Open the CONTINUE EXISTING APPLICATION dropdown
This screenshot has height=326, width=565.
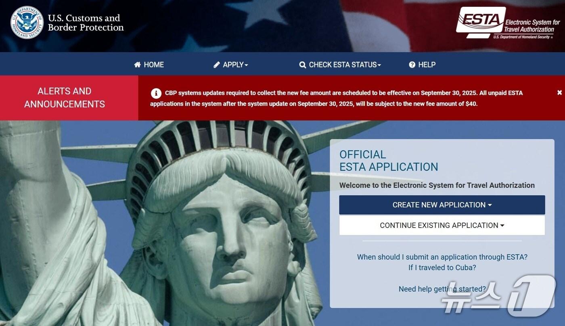(x=442, y=226)
